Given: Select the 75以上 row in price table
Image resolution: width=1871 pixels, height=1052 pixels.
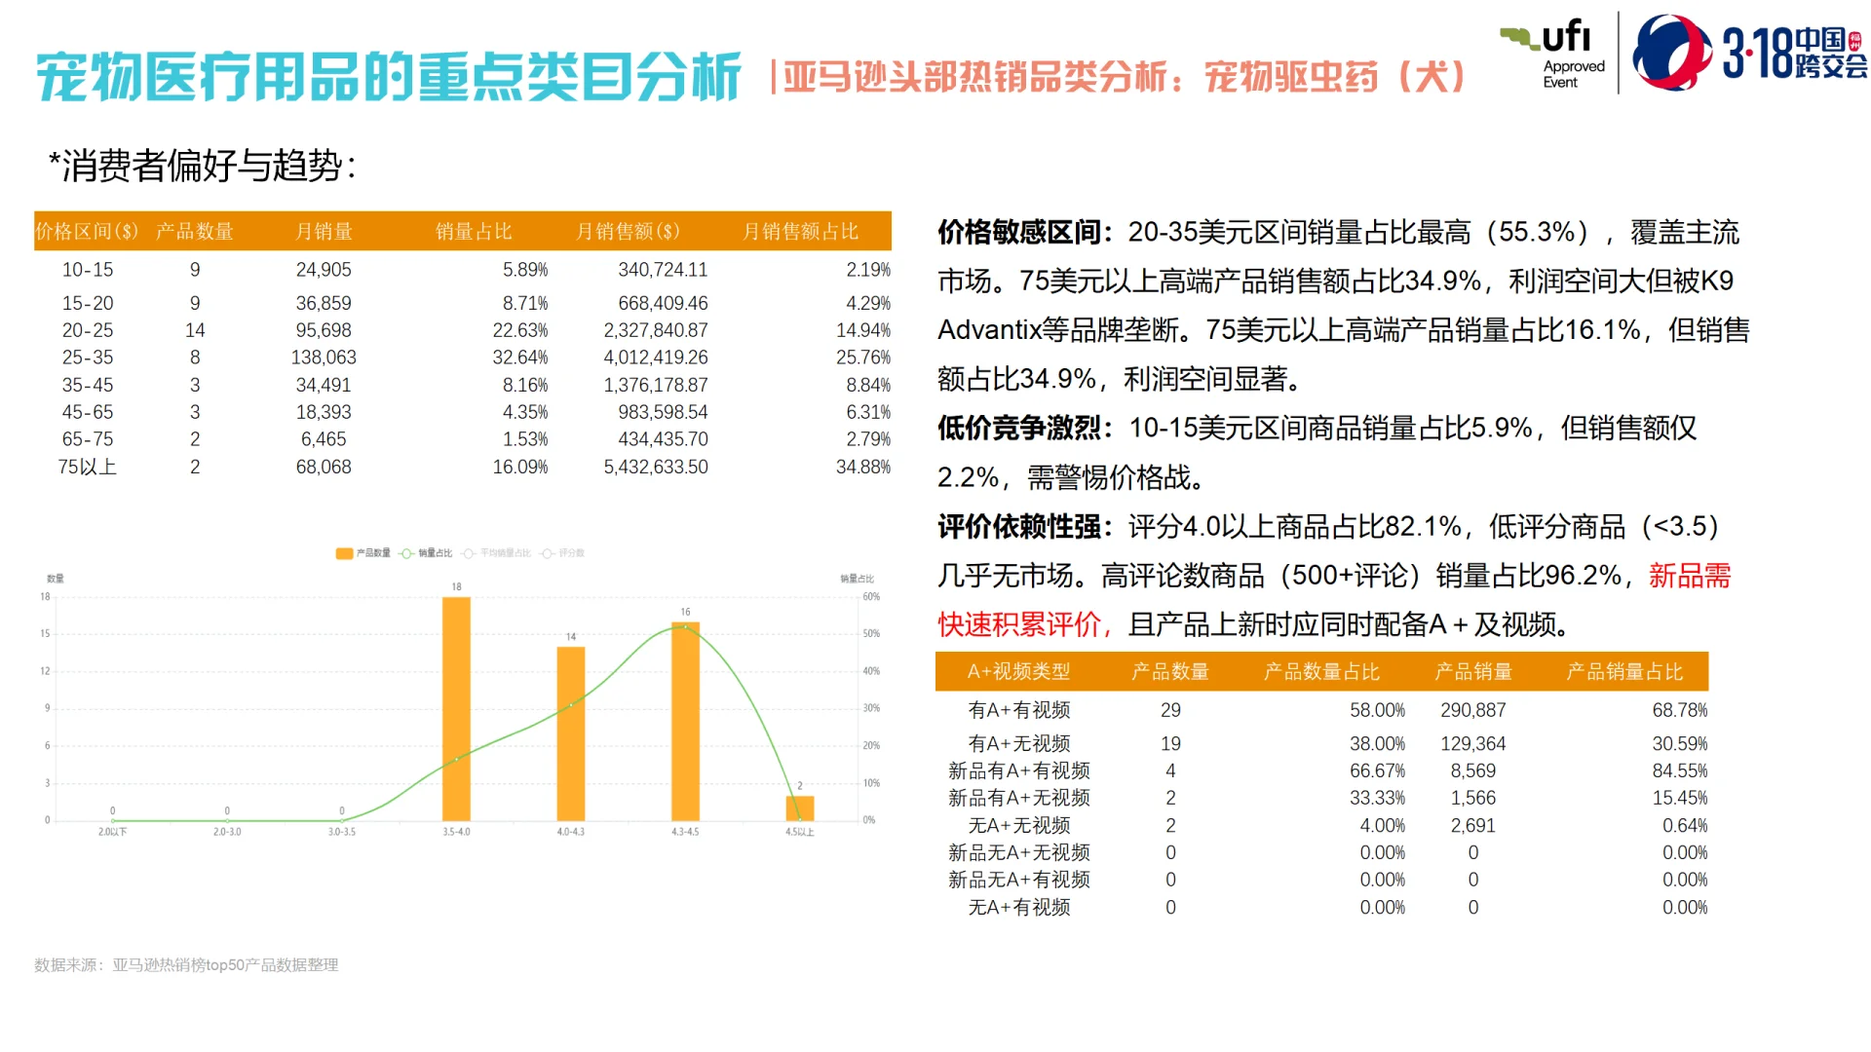Looking at the screenshot, I should [x=88, y=467].
